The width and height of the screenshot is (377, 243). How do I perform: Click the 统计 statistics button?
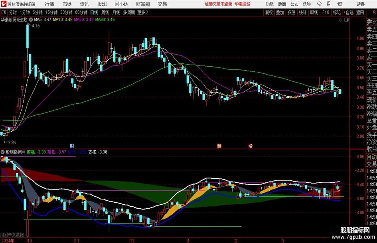[303, 12]
